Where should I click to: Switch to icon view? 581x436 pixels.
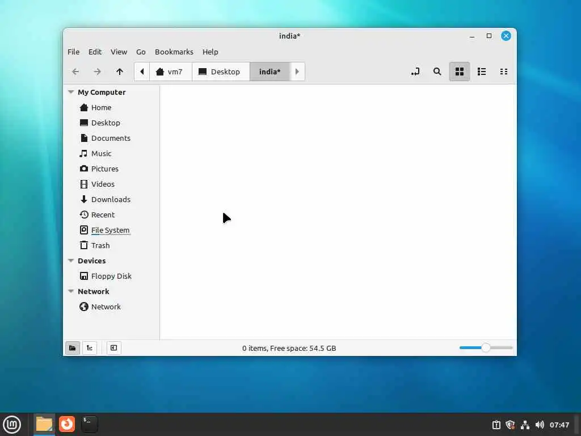point(460,72)
